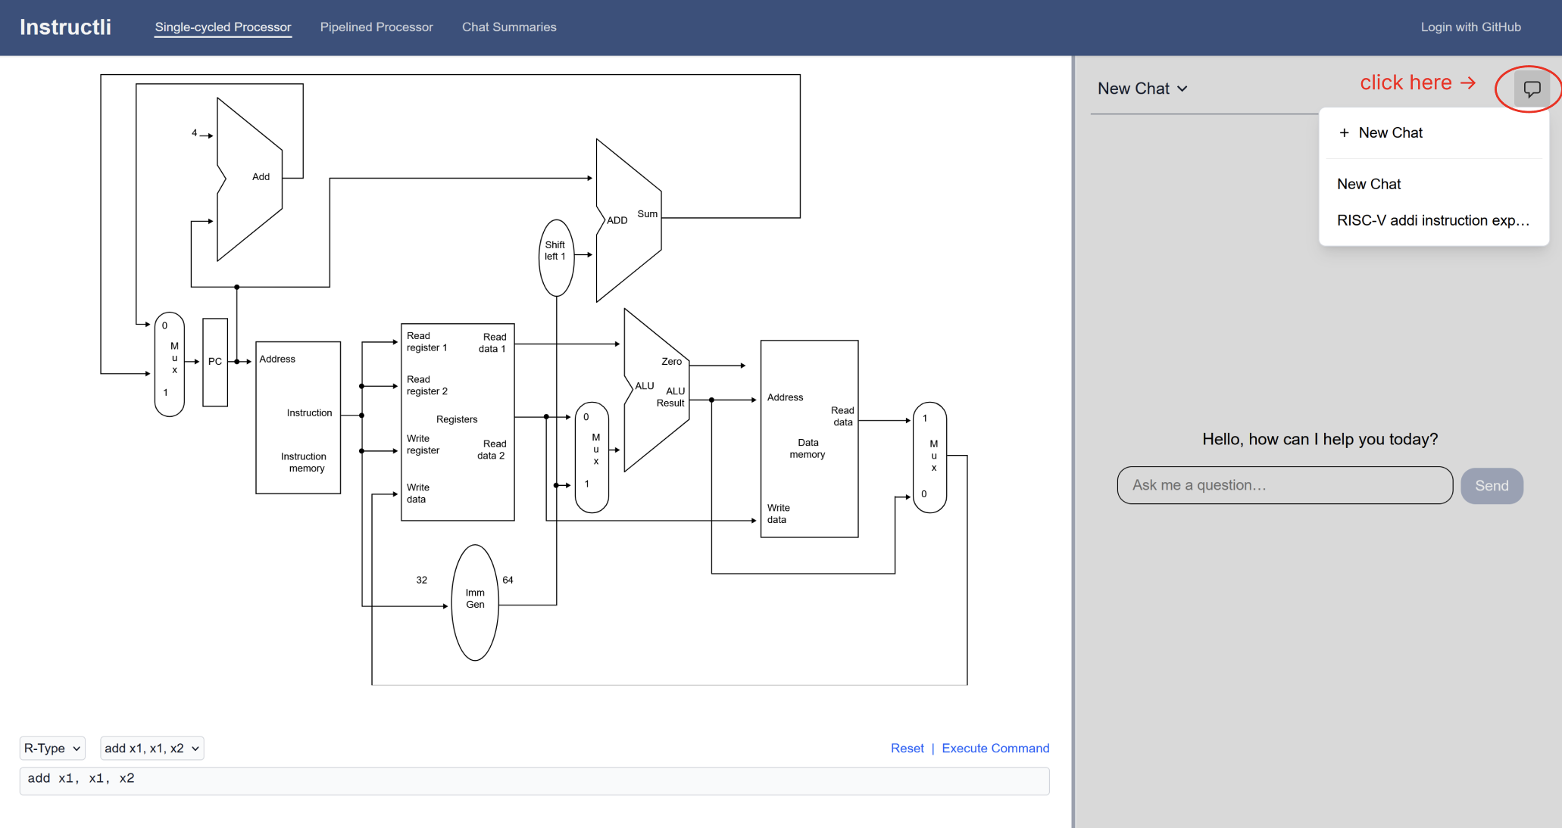Click the Read register 1 label
The height and width of the screenshot is (828, 1562).
click(x=426, y=341)
